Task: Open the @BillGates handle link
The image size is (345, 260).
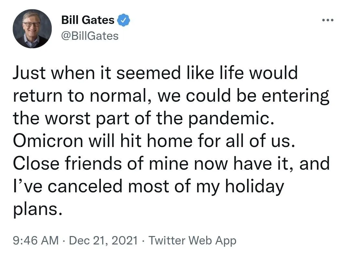Action: pos(90,35)
